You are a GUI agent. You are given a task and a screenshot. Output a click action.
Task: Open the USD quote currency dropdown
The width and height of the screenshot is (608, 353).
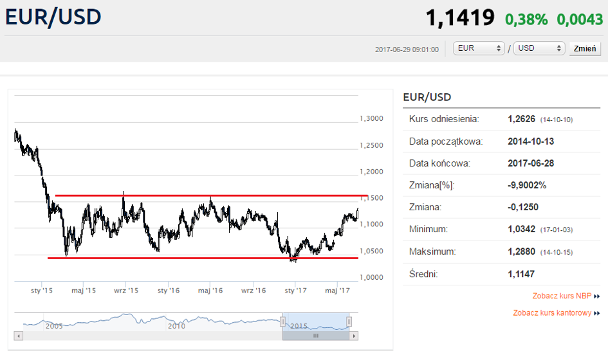[x=539, y=48]
